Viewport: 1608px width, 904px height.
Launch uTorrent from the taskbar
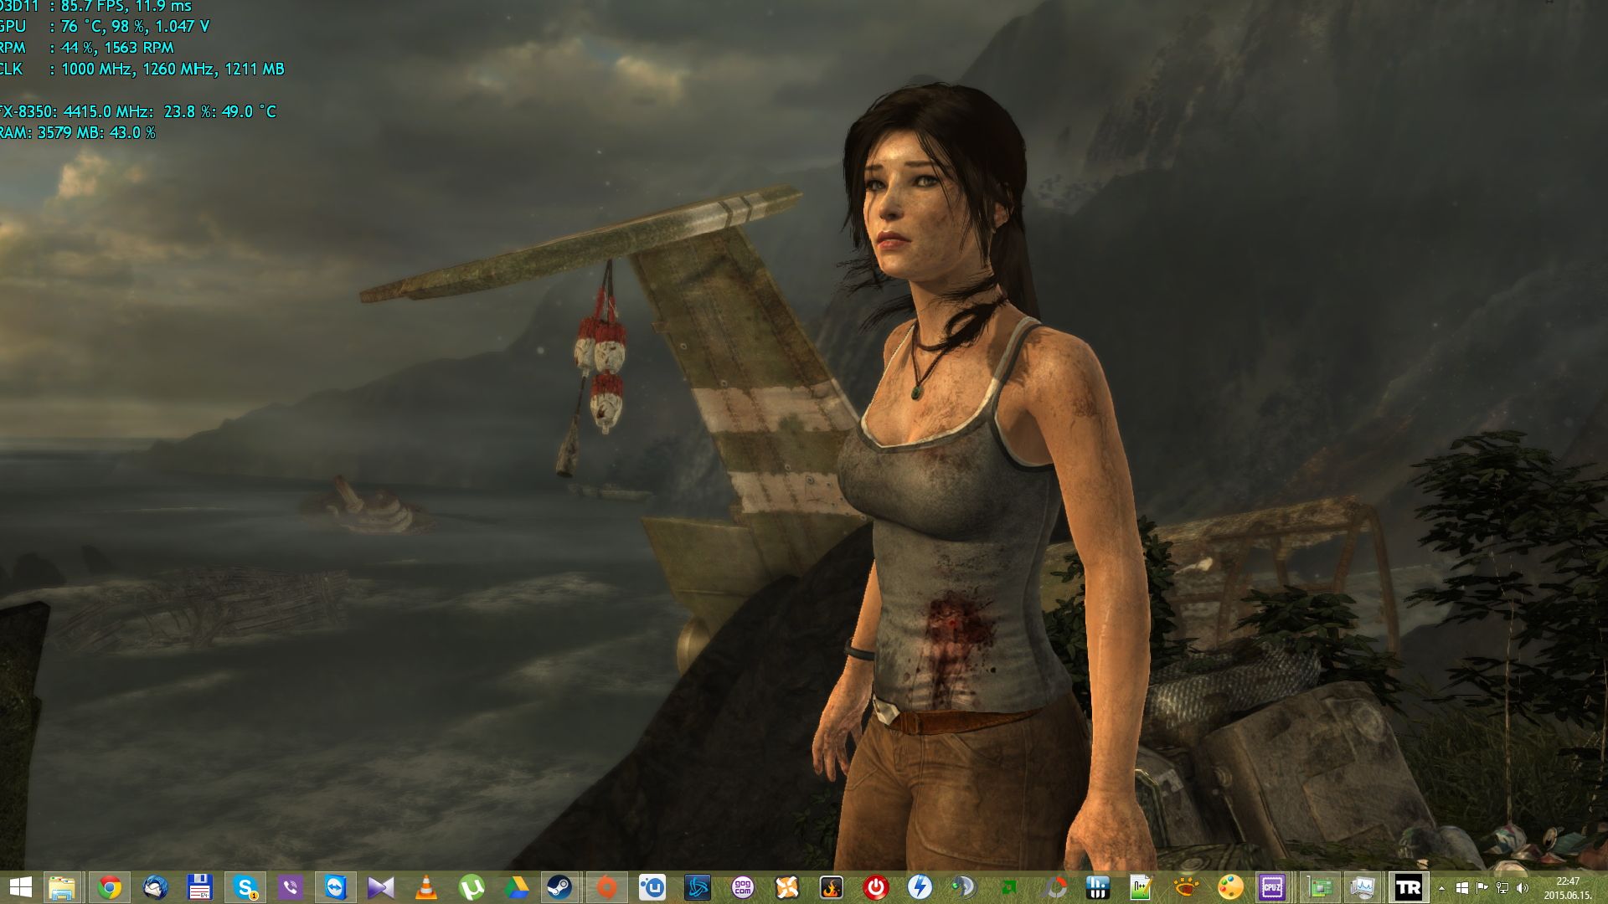[472, 887]
